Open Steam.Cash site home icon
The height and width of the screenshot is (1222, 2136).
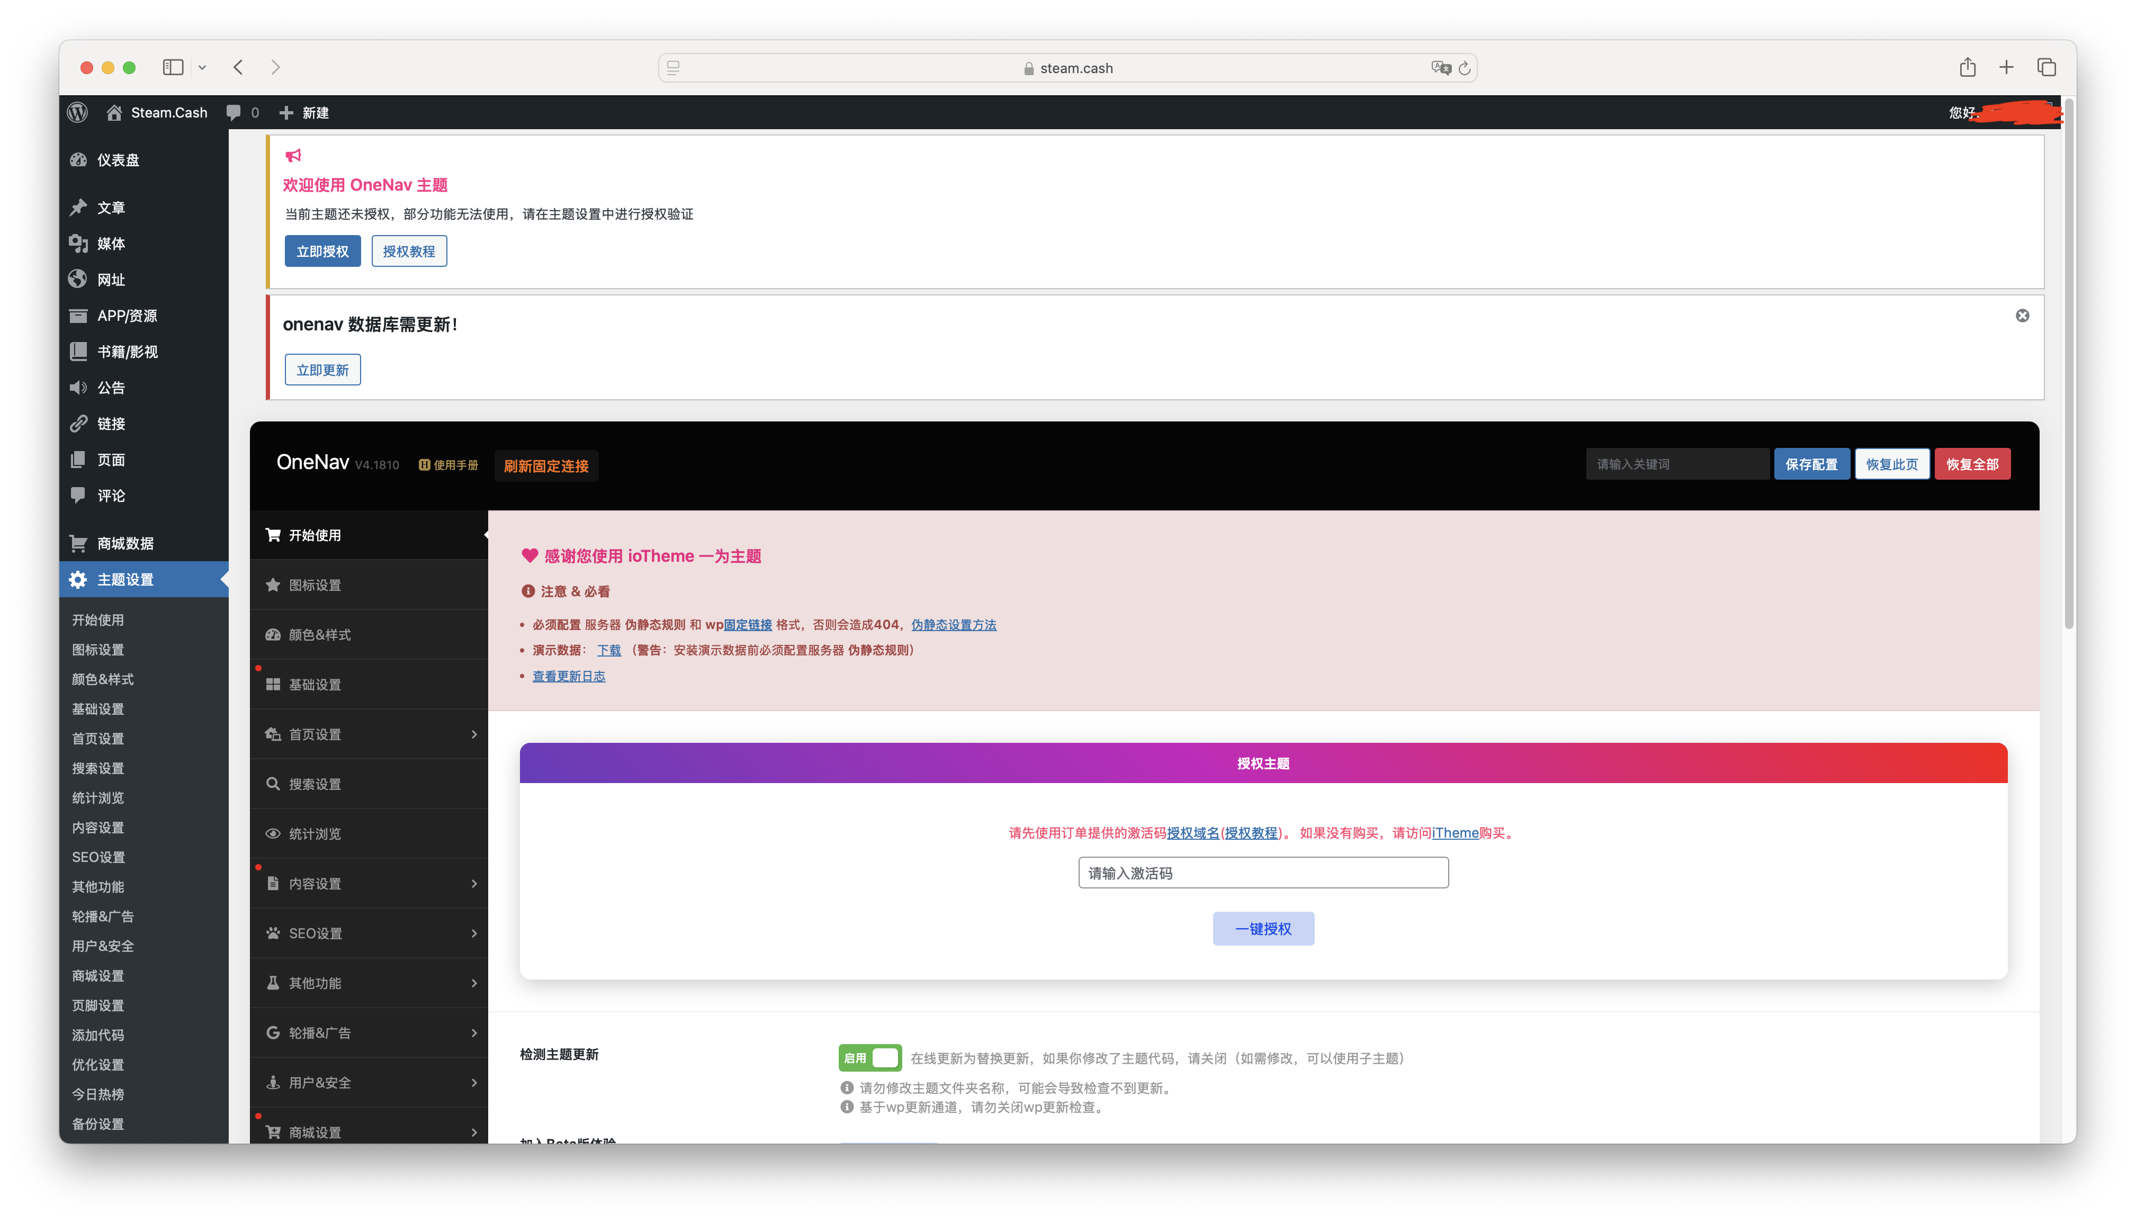[x=114, y=112]
